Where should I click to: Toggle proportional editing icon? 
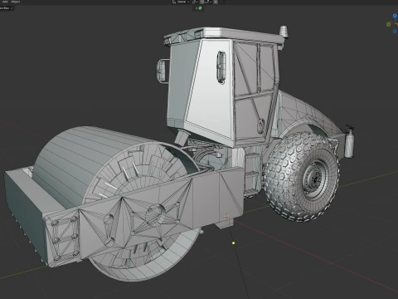(216, 2)
